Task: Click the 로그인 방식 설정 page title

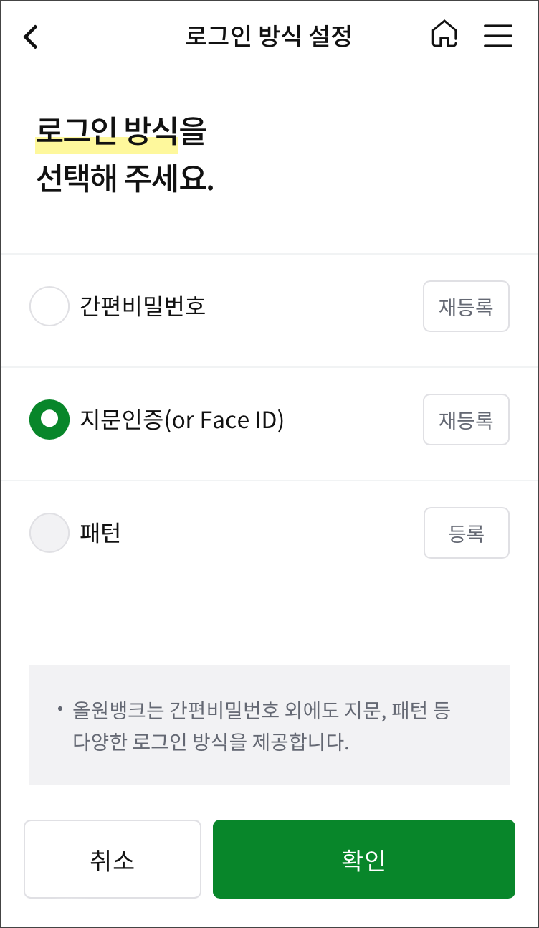Action: (x=269, y=36)
